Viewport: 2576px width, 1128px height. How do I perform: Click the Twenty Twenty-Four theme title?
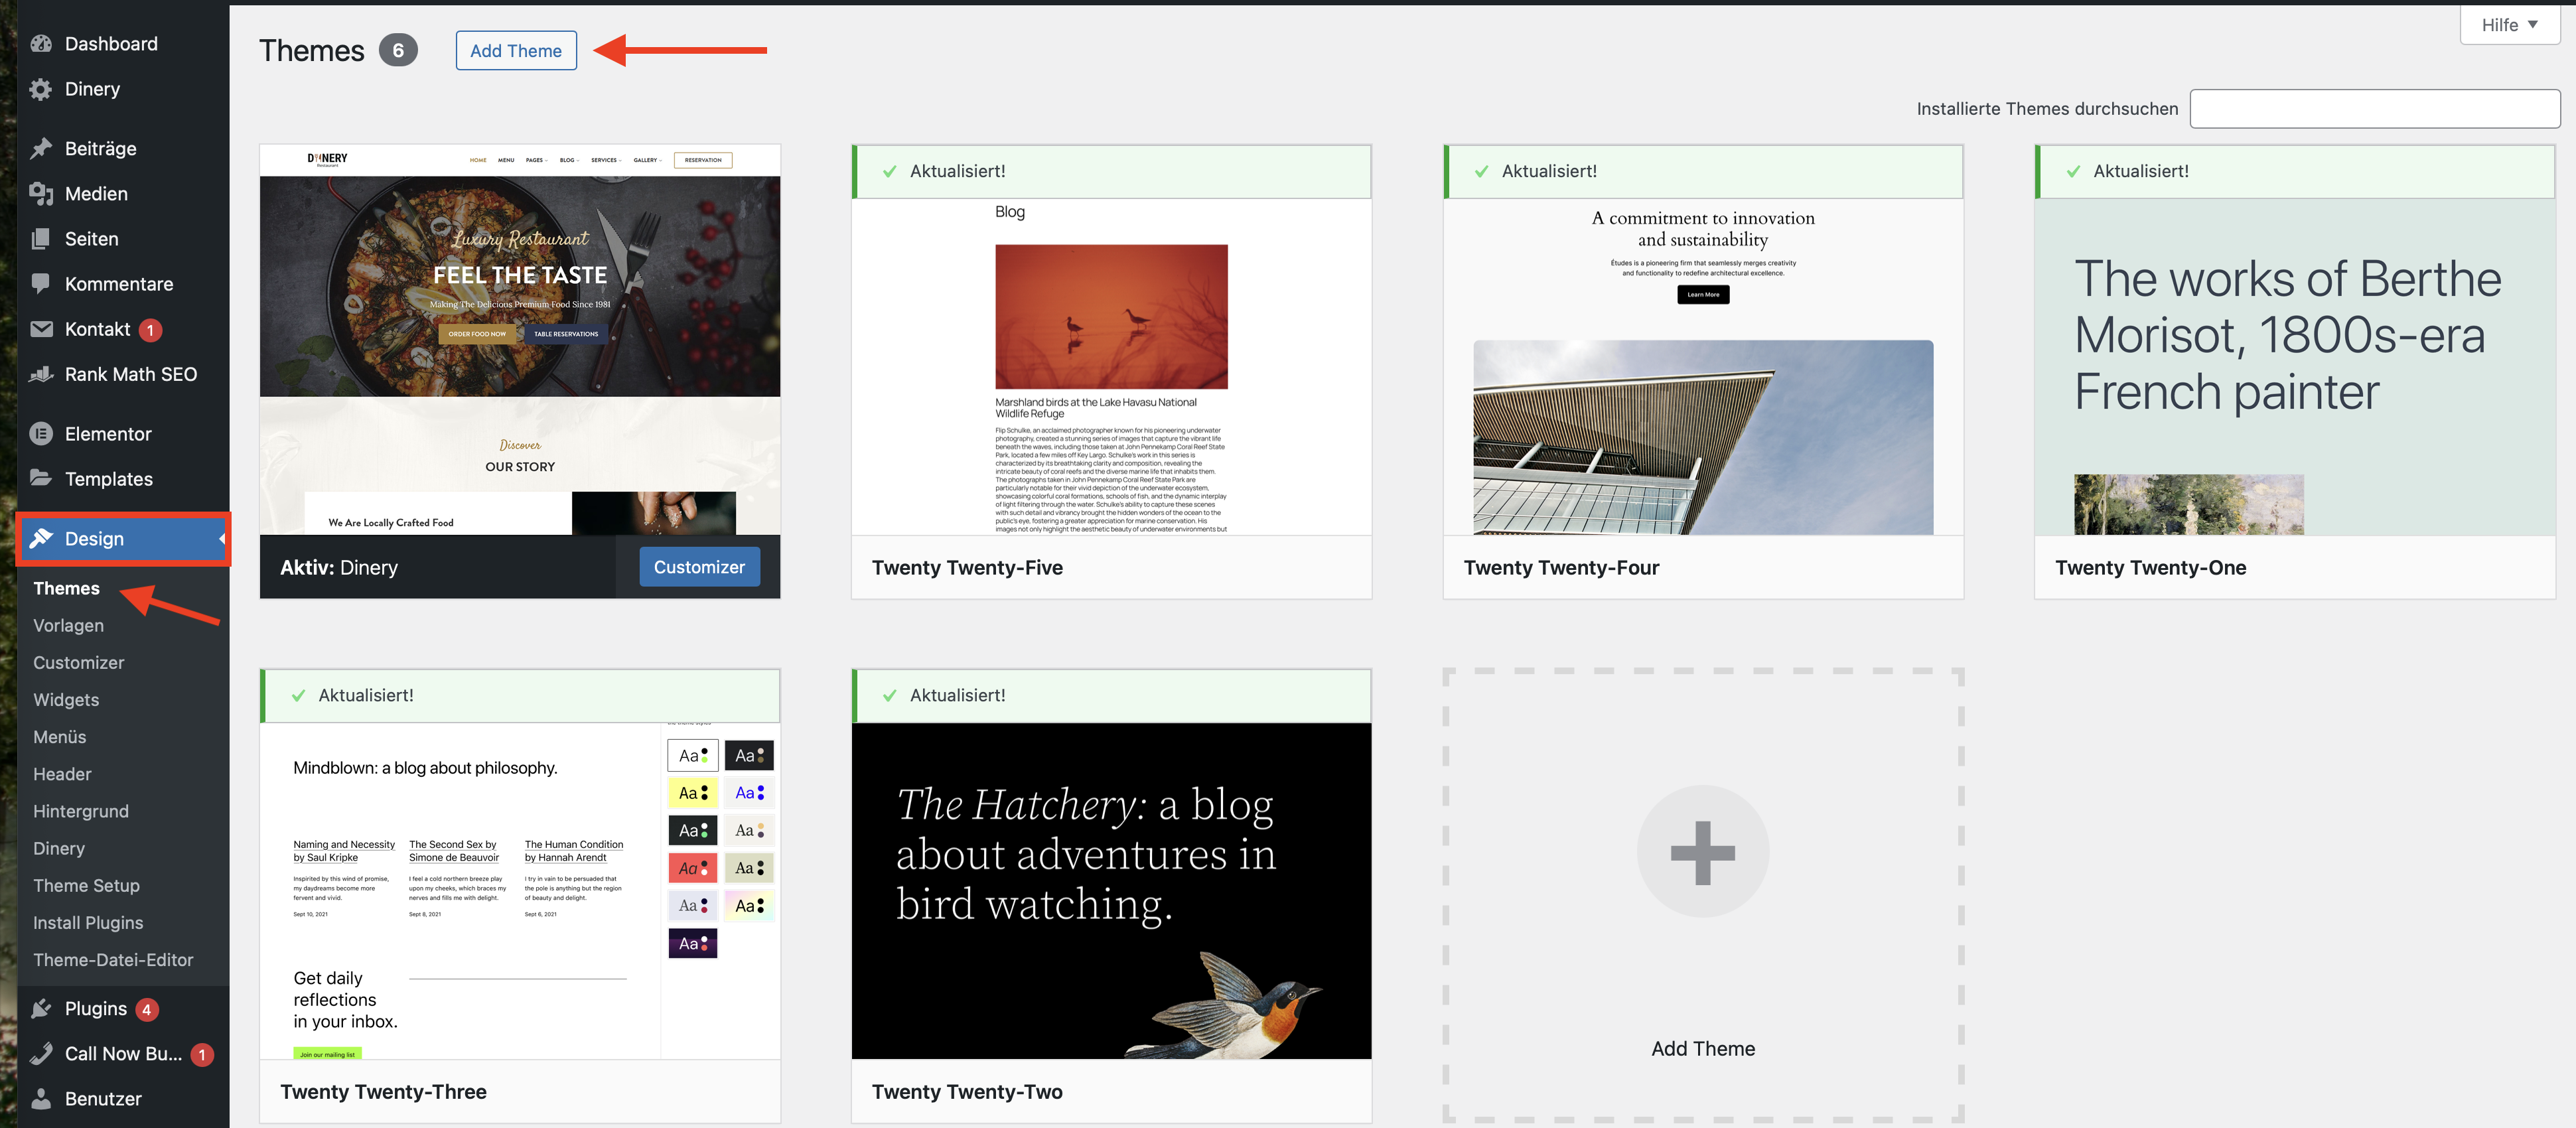point(1561,568)
